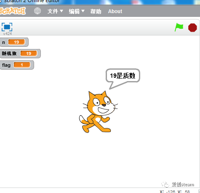Screen dimensions: 200x193
Task: Click the green flag to run
Action: point(179,27)
